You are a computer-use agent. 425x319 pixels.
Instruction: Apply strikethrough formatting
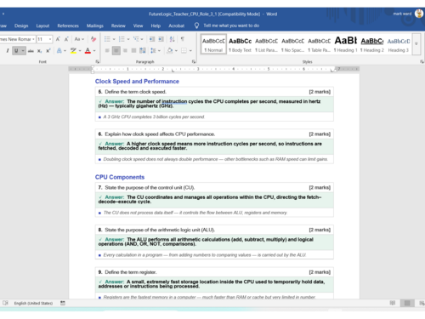tap(31, 51)
